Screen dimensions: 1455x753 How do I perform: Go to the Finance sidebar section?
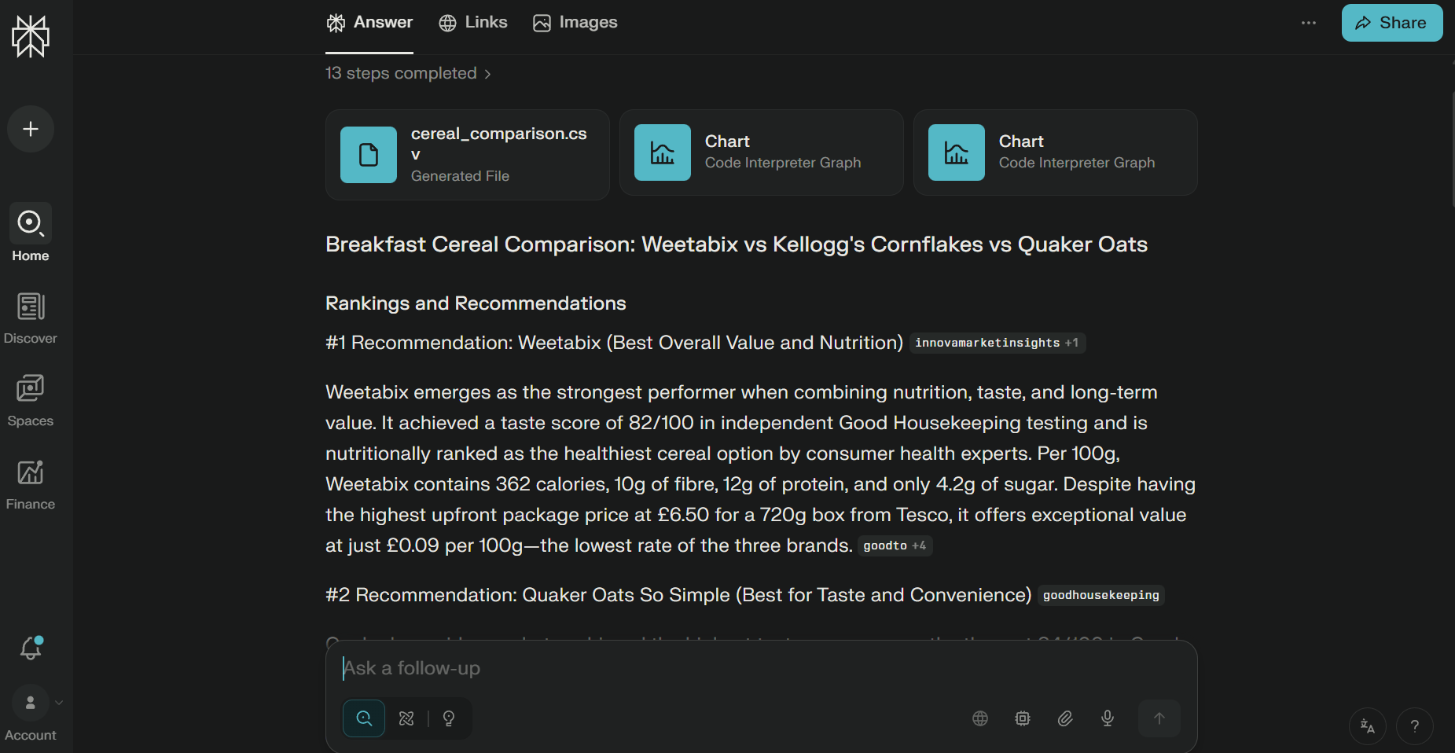31,484
